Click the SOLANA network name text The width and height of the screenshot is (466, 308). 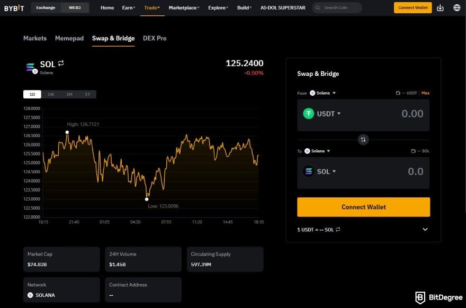[x=45, y=295]
